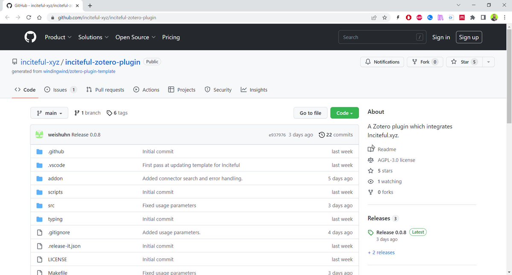The height and width of the screenshot is (275, 512).
Task: Share this page icon in address bar
Action: [374, 17]
